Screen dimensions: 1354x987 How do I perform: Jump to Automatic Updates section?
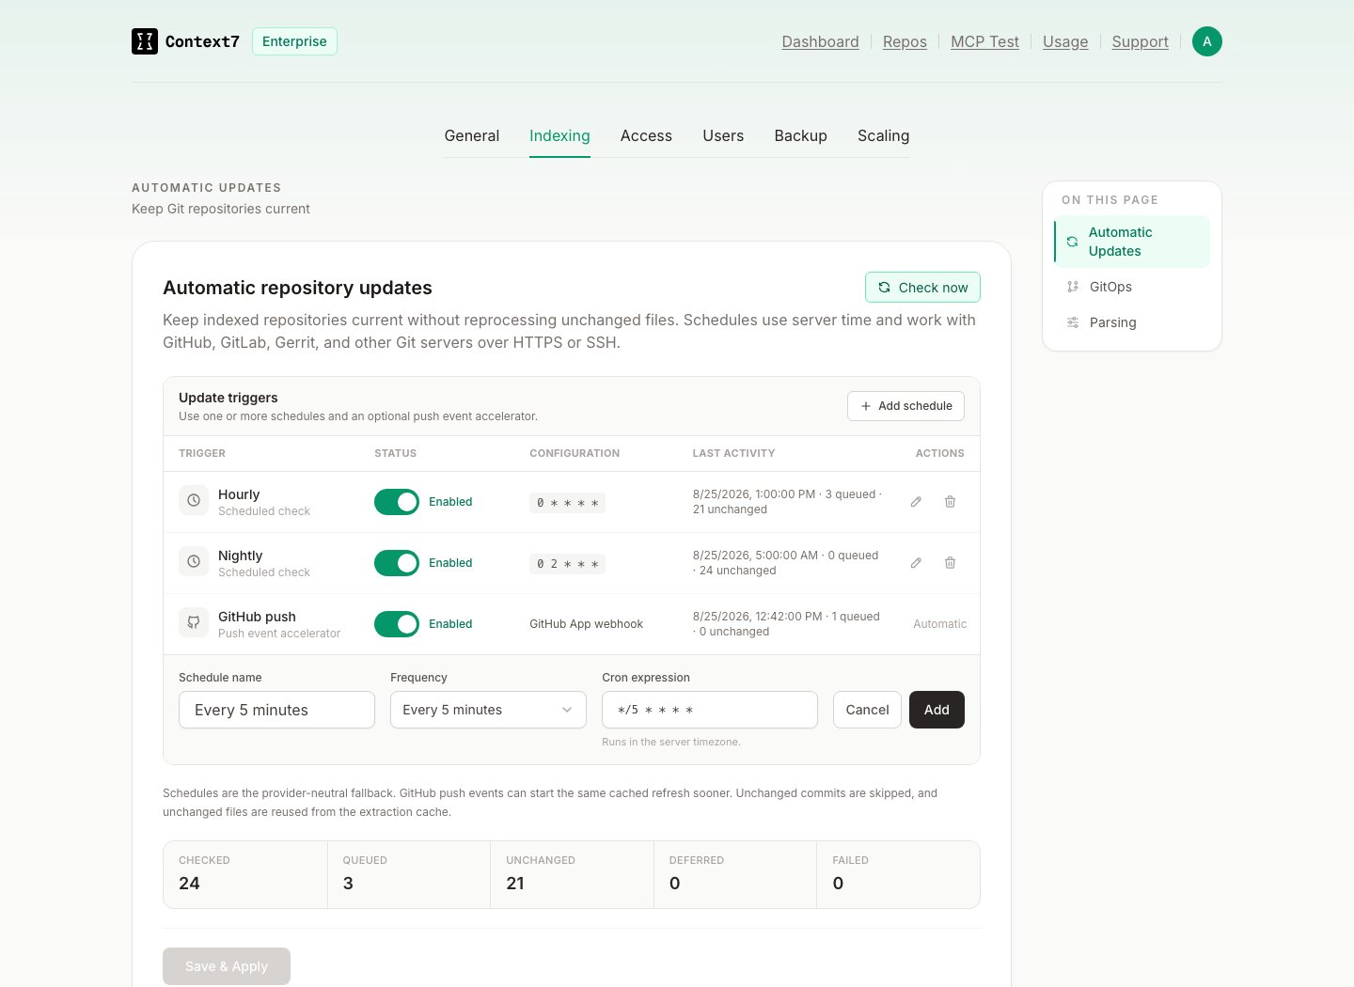tap(1132, 242)
